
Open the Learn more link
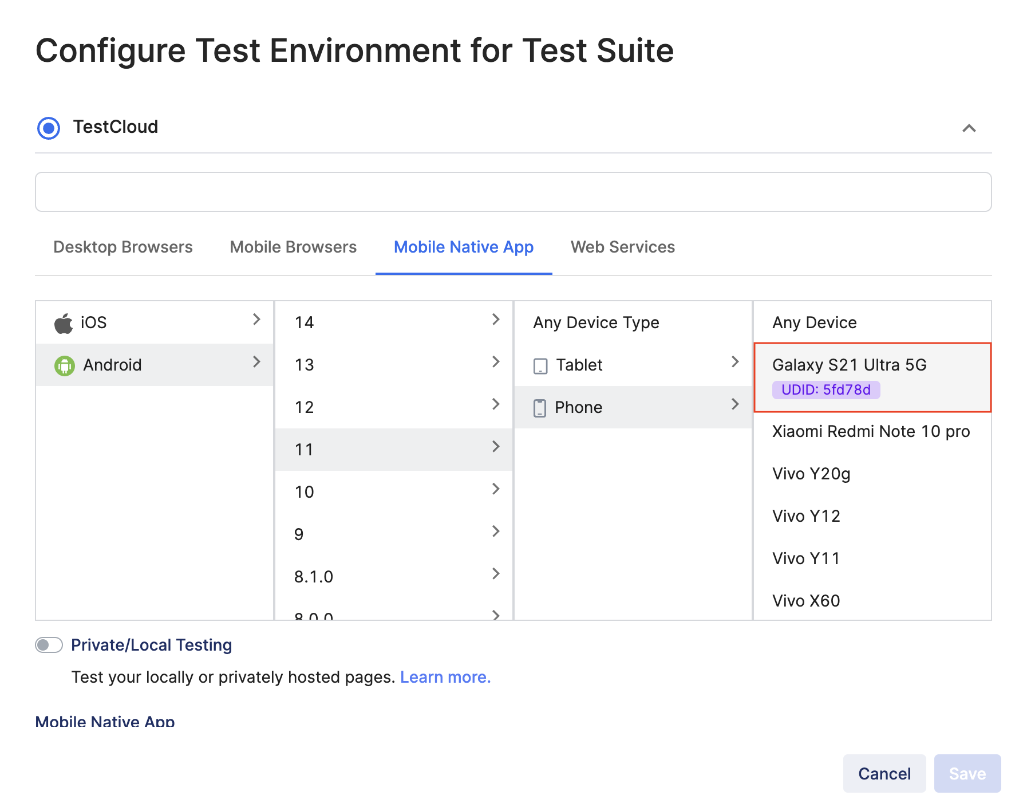point(445,677)
